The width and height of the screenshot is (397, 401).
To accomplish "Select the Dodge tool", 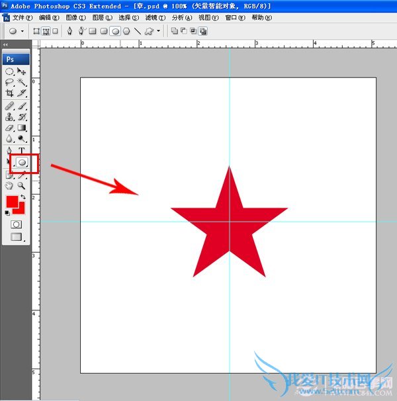I will [22, 139].
